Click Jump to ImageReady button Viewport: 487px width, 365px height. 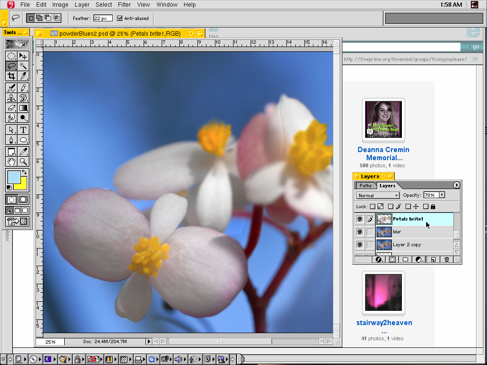click(x=18, y=221)
